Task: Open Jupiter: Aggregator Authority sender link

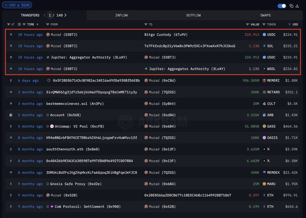Action: point(89,57)
